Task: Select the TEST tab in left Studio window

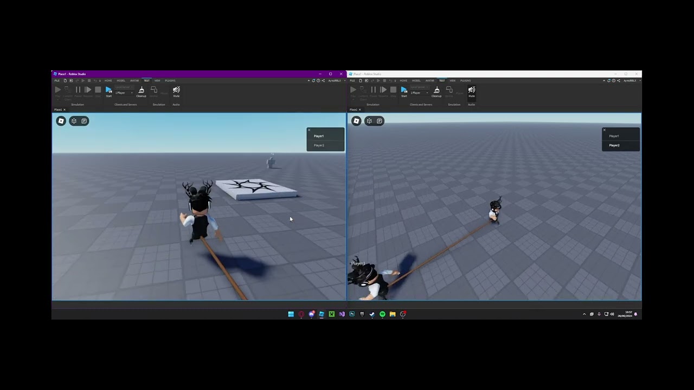Action: coord(146,81)
